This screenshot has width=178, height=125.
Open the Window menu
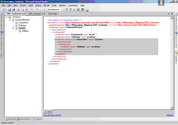pos(62,5)
